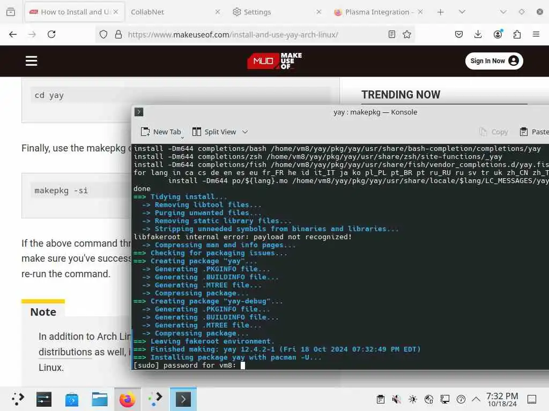This screenshot has width=549, height=411.
Task: Open the Firefox downloads panel
Action: (x=478, y=34)
